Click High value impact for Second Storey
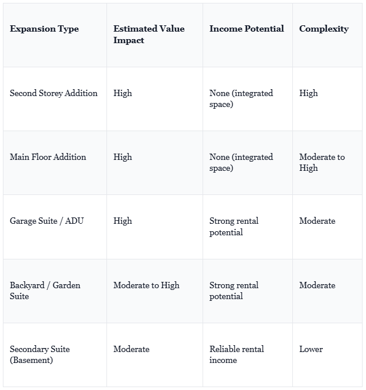Screen dimensions: 366x390 (x=123, y=93)
